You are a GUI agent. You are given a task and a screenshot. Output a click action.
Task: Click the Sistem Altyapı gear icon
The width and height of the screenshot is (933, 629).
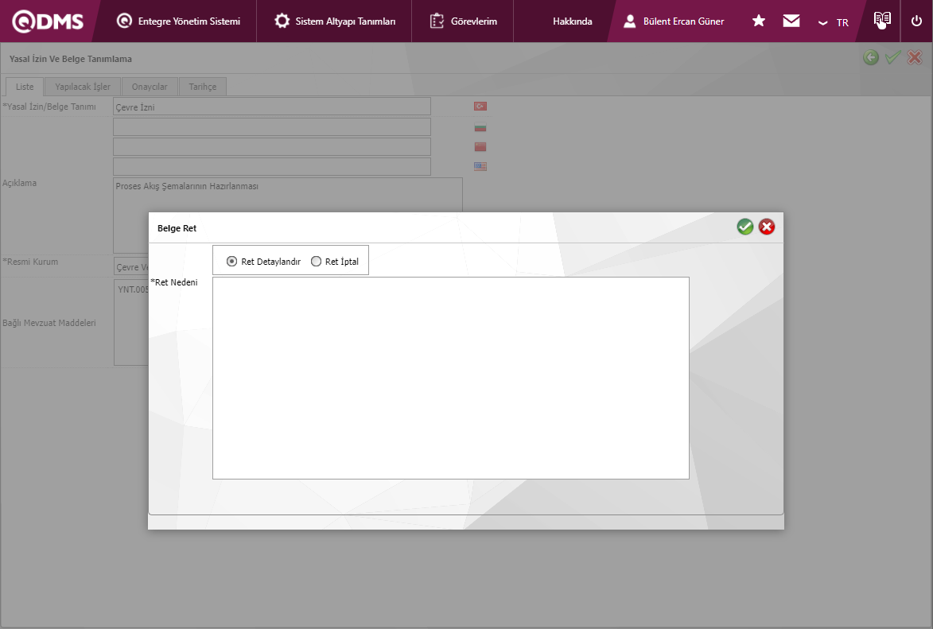(282, 21)
